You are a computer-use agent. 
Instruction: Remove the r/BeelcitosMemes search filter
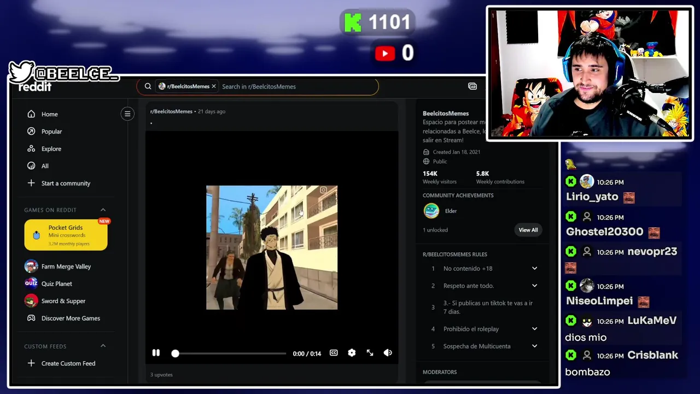[x=214, y=86]
